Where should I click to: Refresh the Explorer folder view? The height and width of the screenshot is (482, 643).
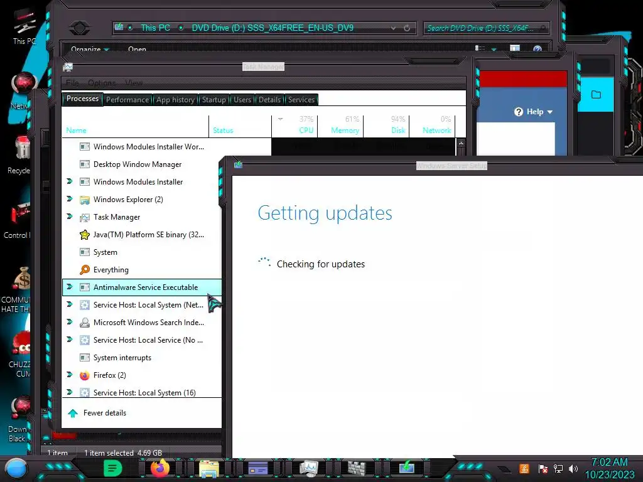click(x=407, y=28)
